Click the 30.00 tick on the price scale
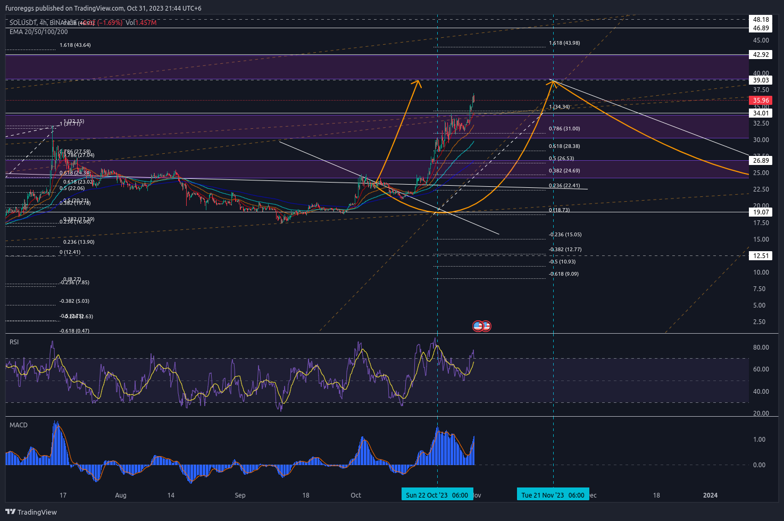784x521 pixels. click(x=761, y=140)
